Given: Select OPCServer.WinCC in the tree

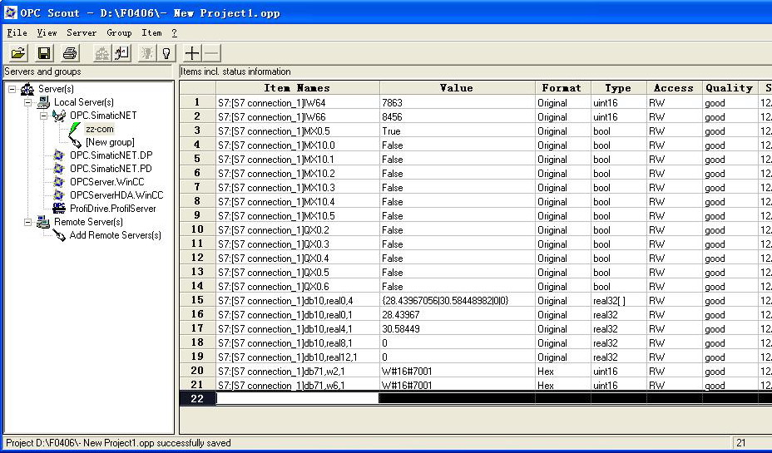Looking at the screenshot, I should 106,182.
